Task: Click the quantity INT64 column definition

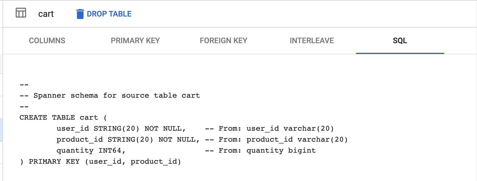Action: [91, 150]
